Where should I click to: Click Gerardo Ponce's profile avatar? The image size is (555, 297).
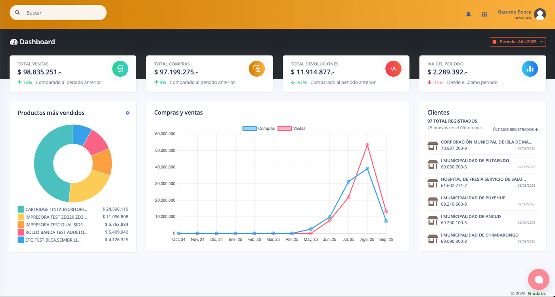tap(540, 14)
